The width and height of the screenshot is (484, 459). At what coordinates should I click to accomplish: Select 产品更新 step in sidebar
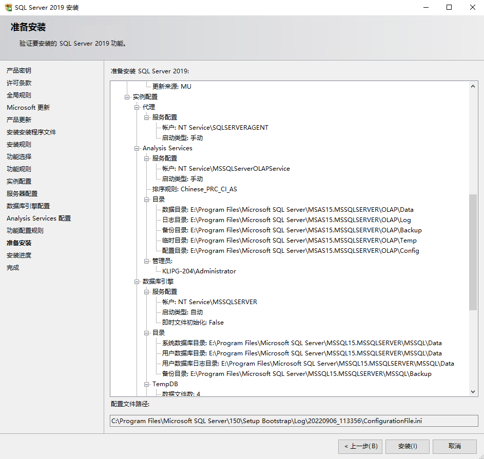click(19, 119)
